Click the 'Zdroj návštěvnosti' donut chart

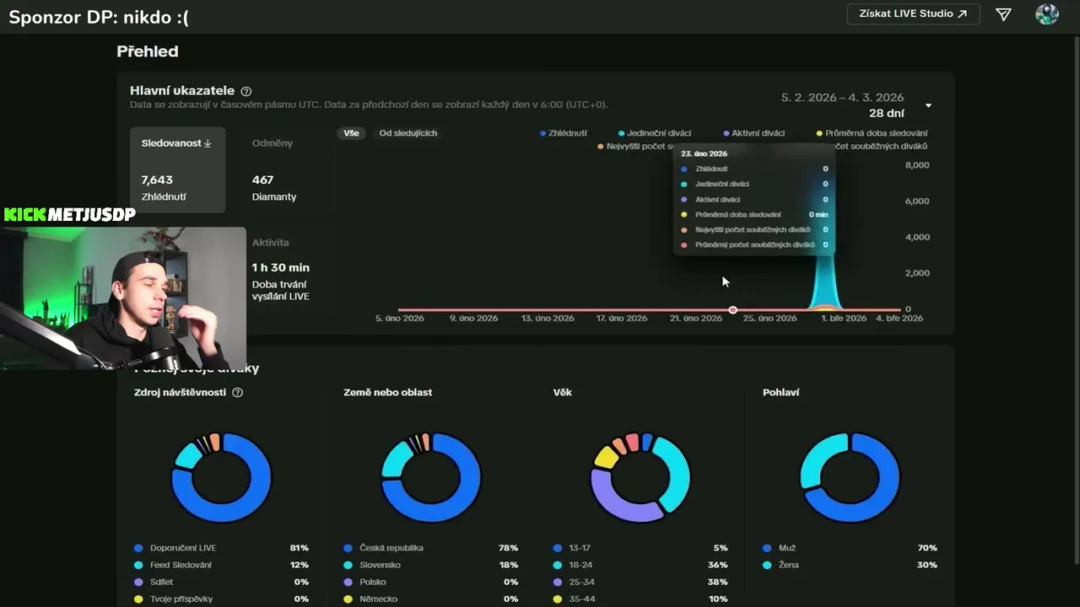coord(221,478)
